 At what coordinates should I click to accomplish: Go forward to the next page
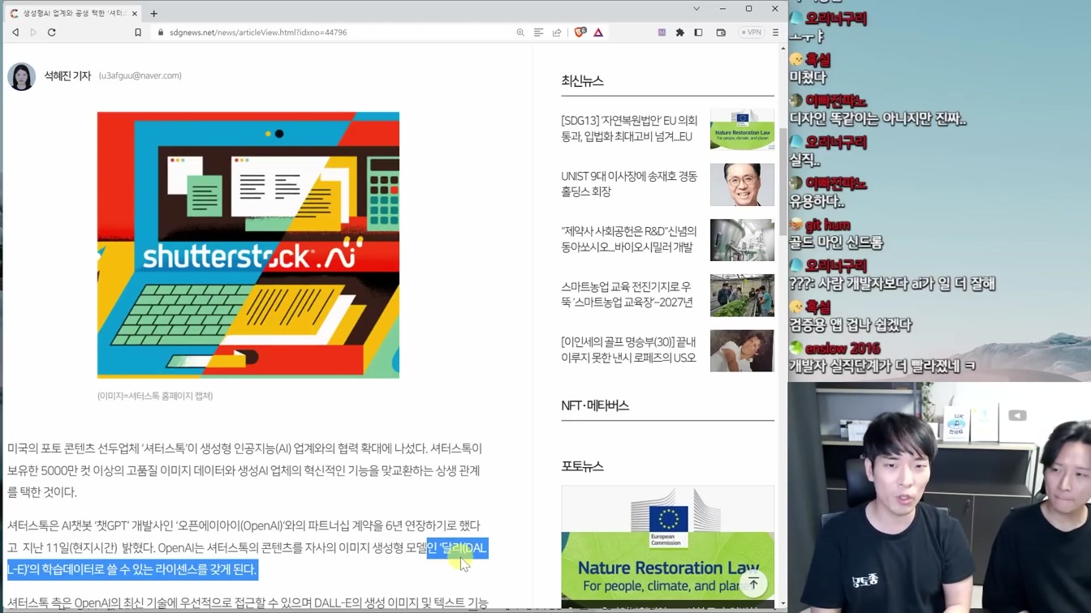pos(33,32)
